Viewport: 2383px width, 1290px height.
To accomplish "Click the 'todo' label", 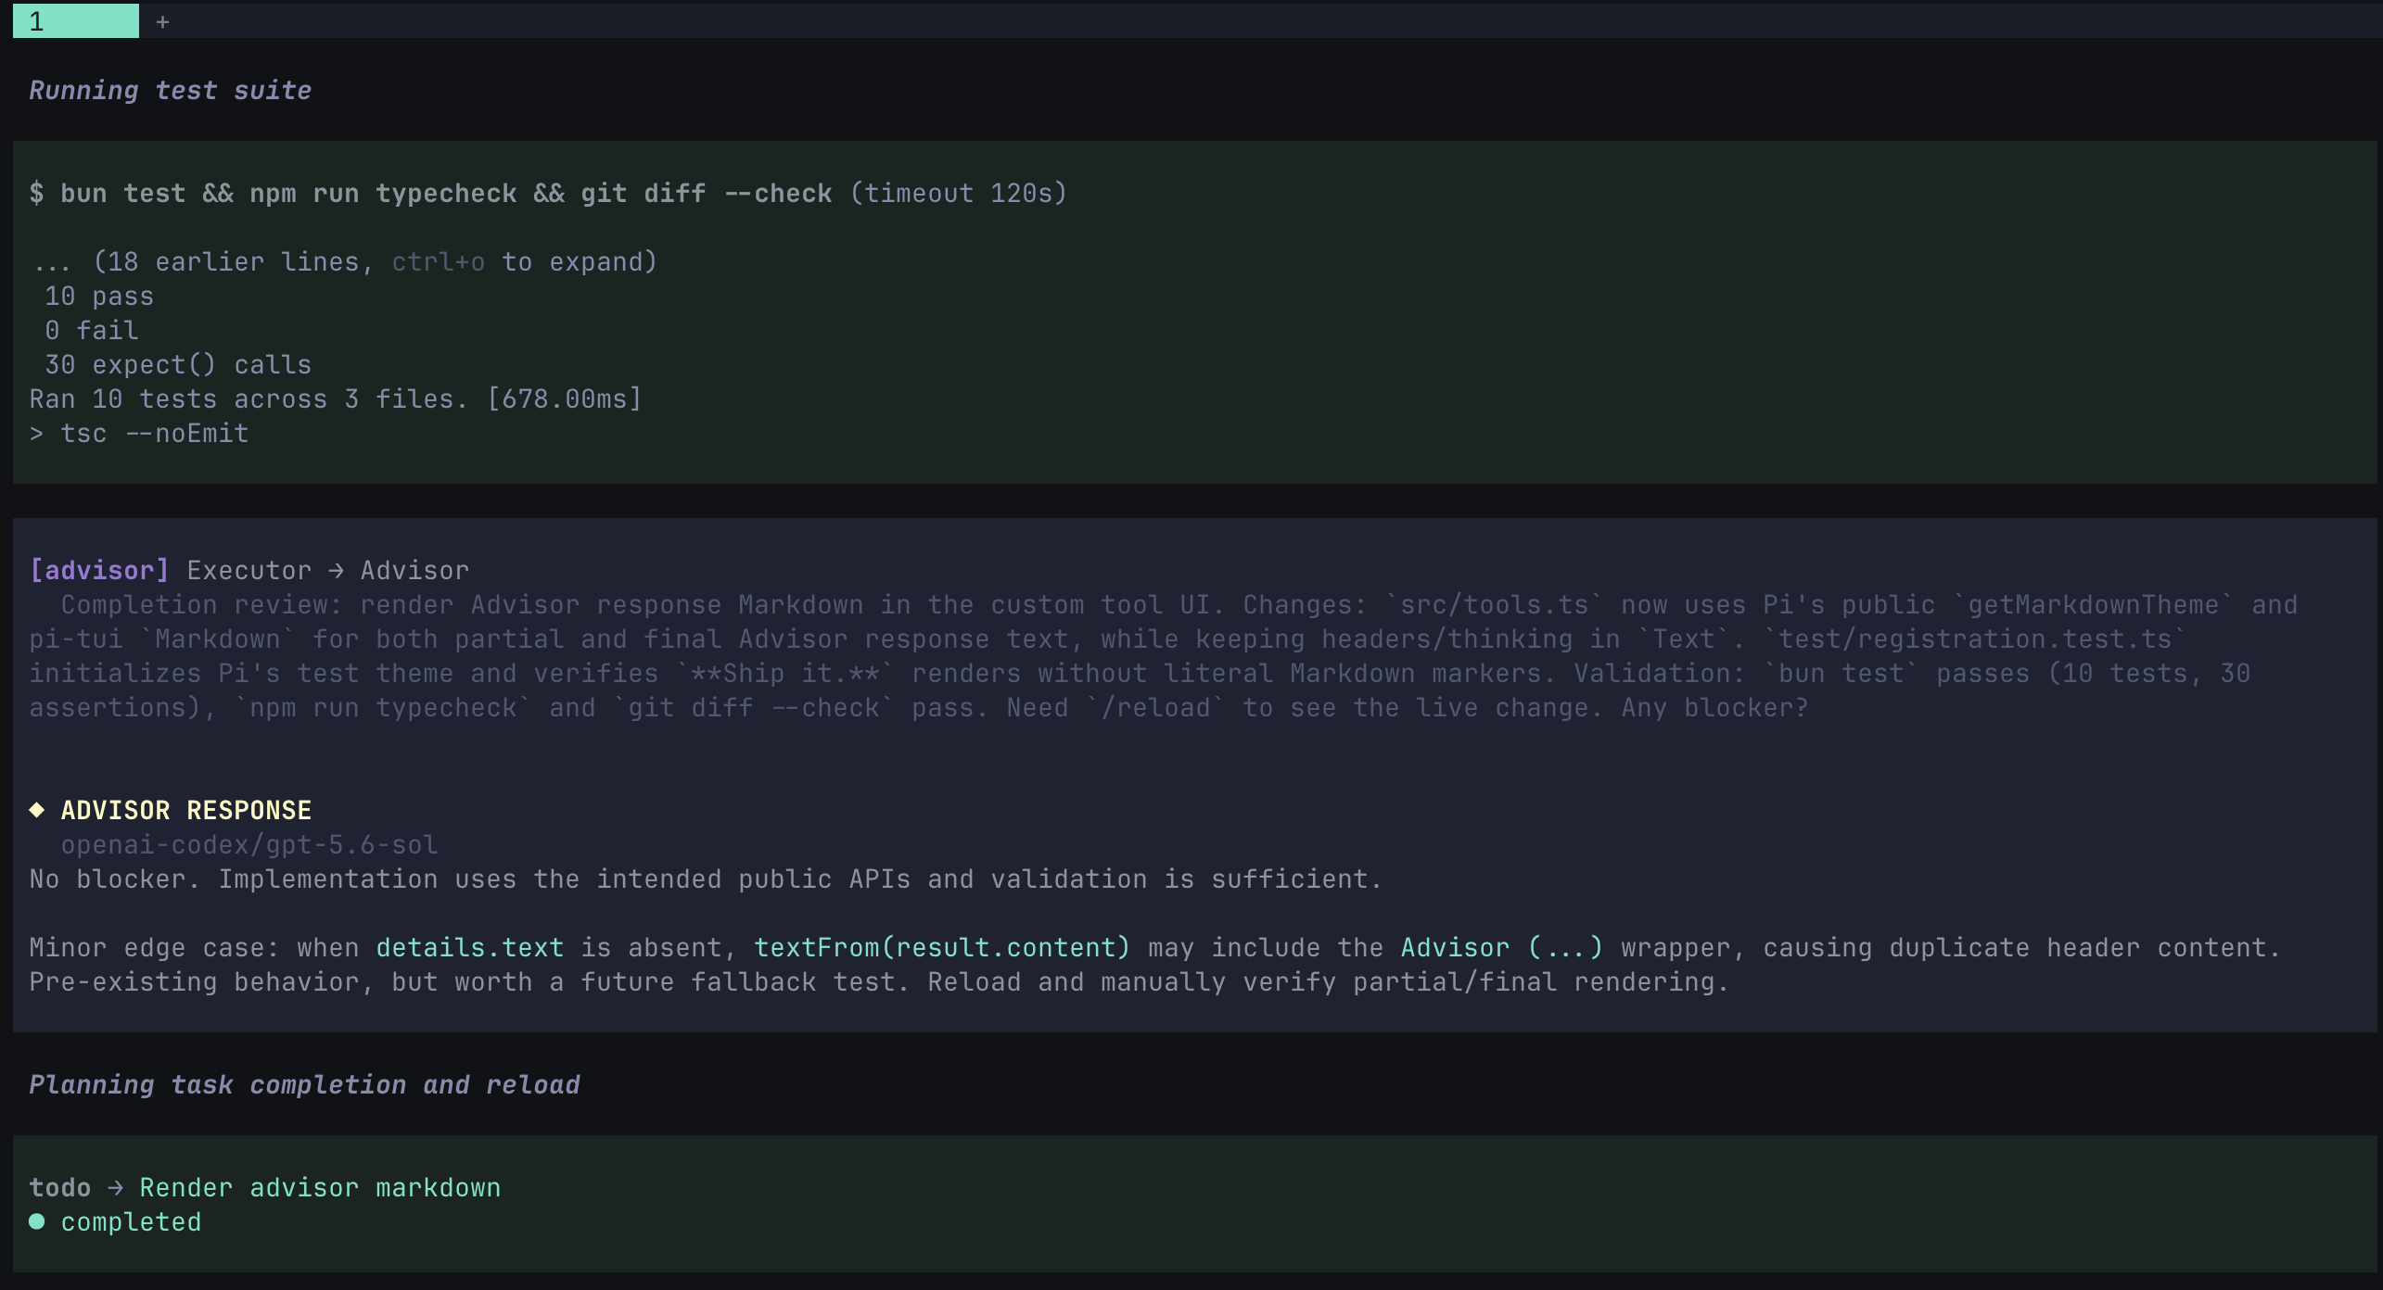I will click(x=60, y=1187).
